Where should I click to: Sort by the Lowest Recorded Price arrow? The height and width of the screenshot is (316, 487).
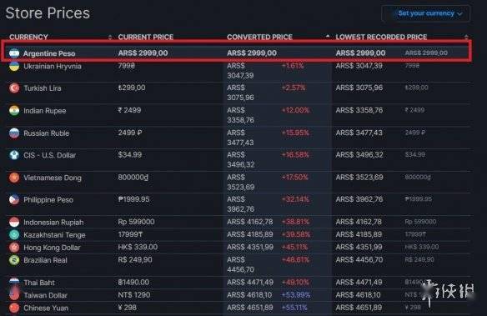click(466, 37)
